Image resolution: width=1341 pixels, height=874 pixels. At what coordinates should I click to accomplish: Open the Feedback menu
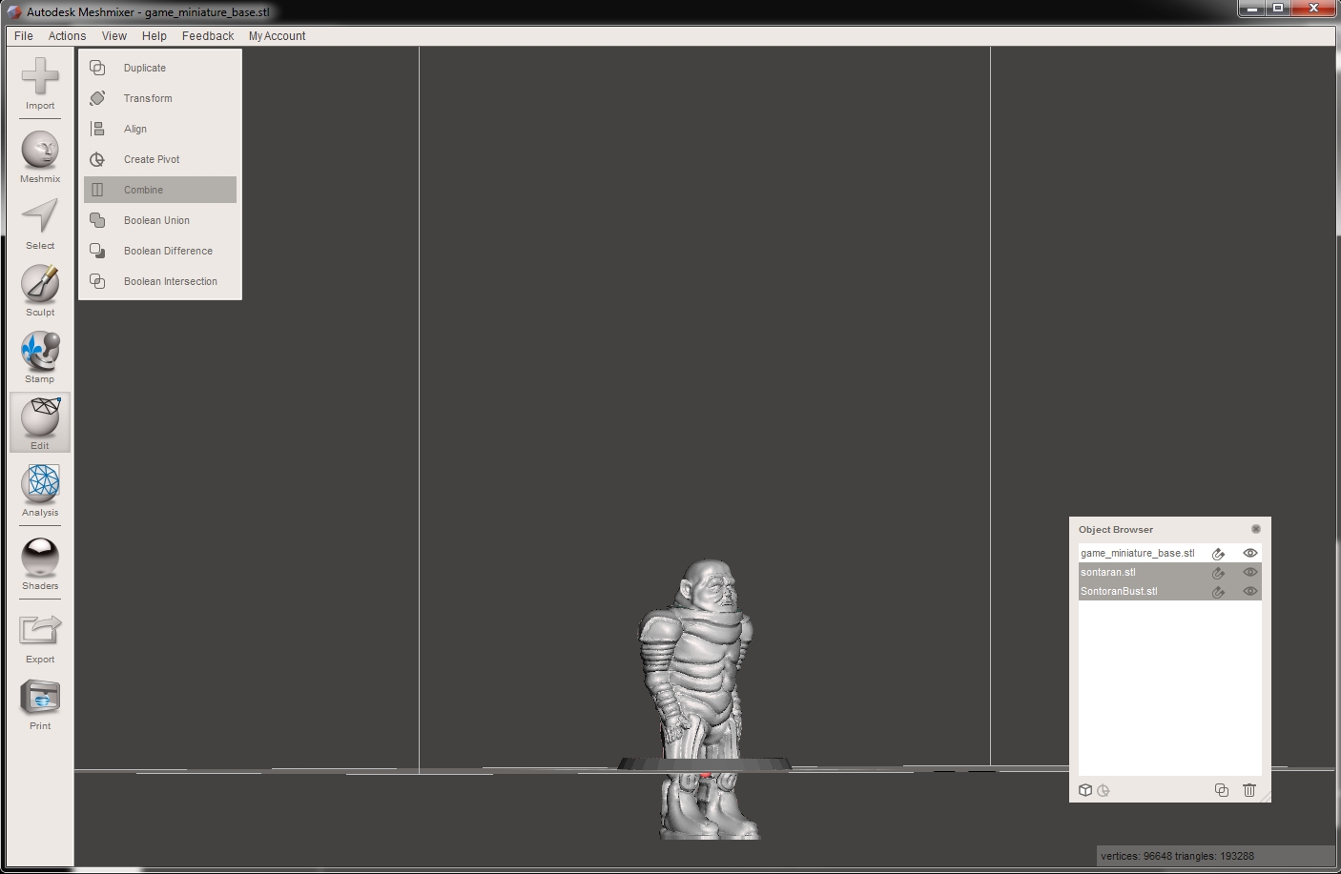pyautogui.click(x=208, y=36)
